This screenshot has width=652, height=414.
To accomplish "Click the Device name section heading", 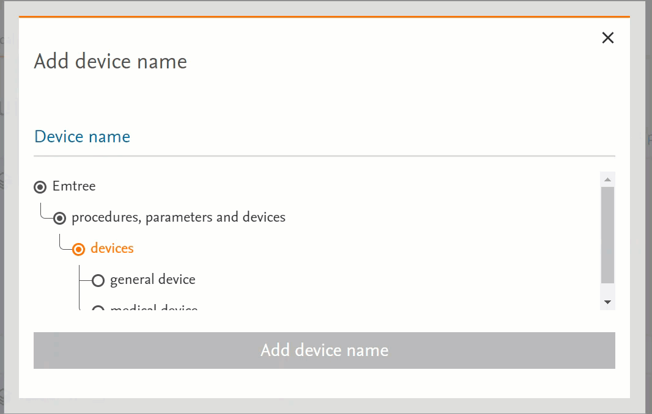I will point(82,136).
